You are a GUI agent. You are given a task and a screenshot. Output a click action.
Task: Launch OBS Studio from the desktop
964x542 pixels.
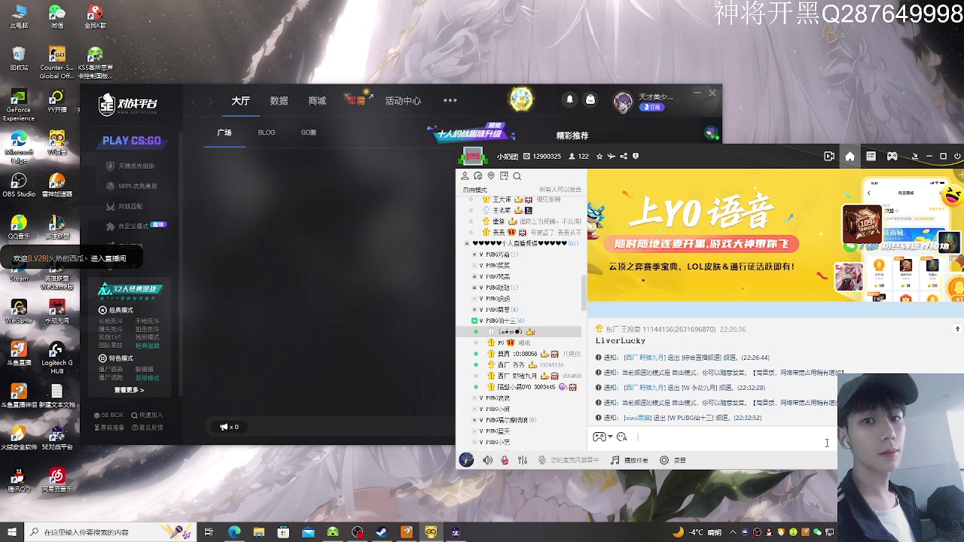(19, 181)
